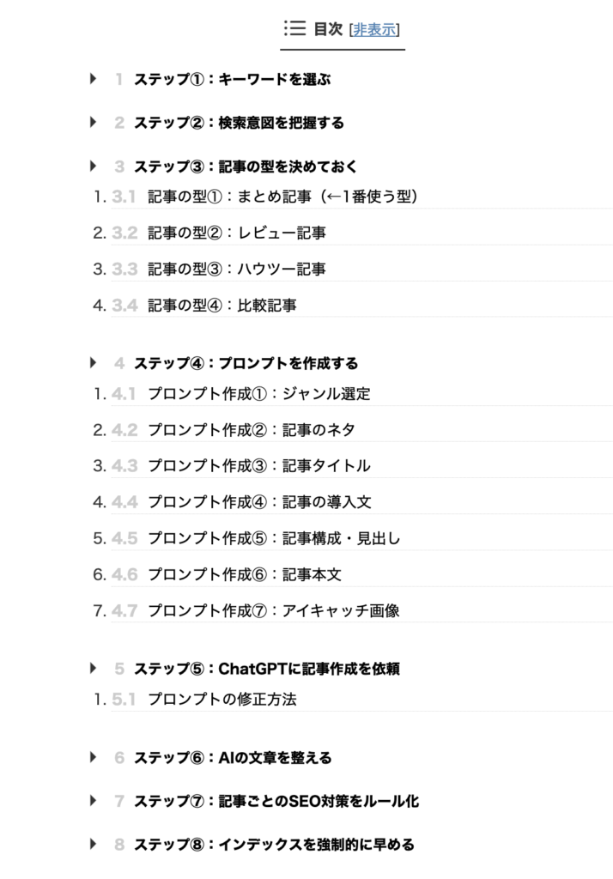Open プロンプト作成①：ジャンル選定

click(x=259, y=393)
